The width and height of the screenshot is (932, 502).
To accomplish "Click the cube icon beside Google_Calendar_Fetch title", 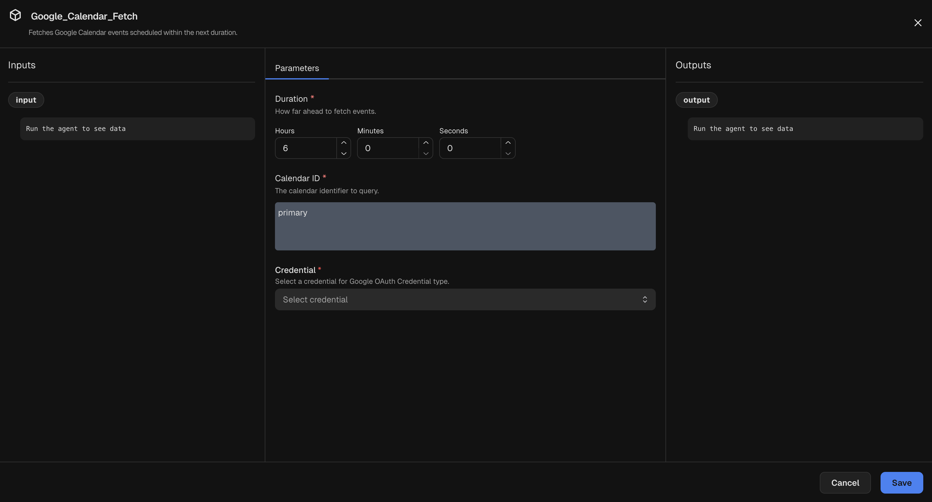I will (15, 15).
